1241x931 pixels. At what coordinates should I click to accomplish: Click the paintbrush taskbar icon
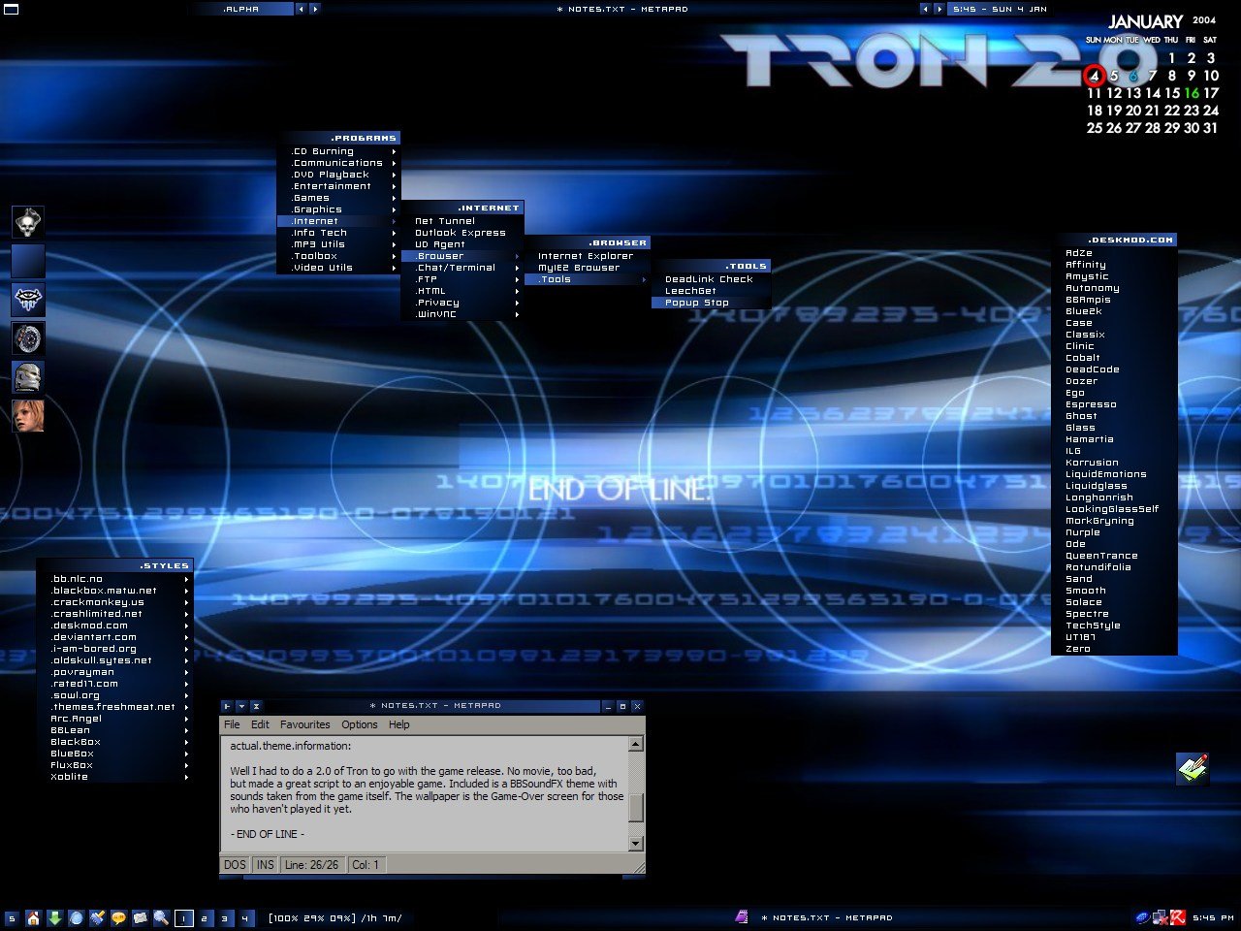pos(97,917)
